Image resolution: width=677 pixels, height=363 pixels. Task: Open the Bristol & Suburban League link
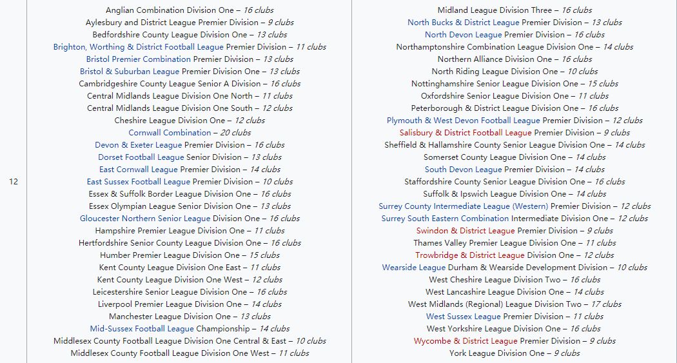click(x=129, y=72)
